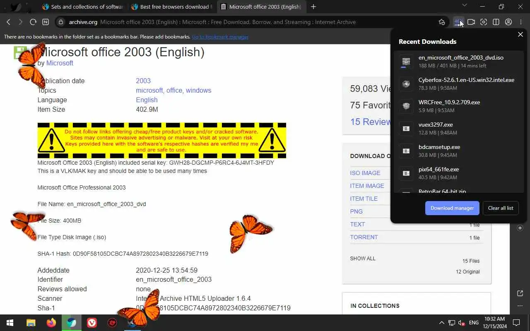Click the Clear all list button
530x331 pixels.
501,208
